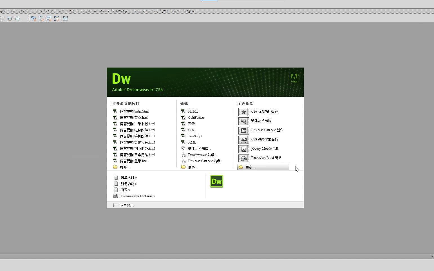Switch to the XSLT insert tab

(60, 11)
